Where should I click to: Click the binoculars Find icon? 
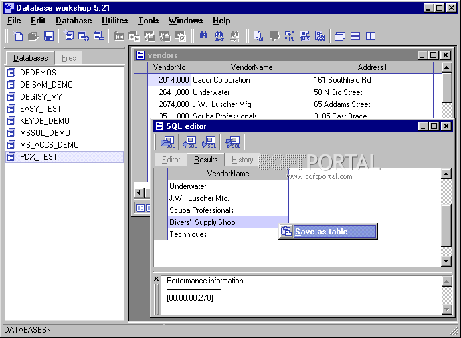click(203, 36)
